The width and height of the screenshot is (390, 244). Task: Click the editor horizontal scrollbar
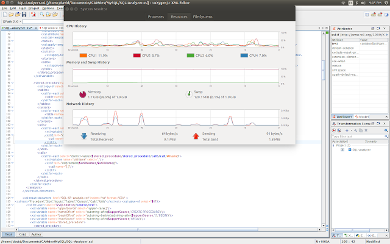[x=168, y=229]
